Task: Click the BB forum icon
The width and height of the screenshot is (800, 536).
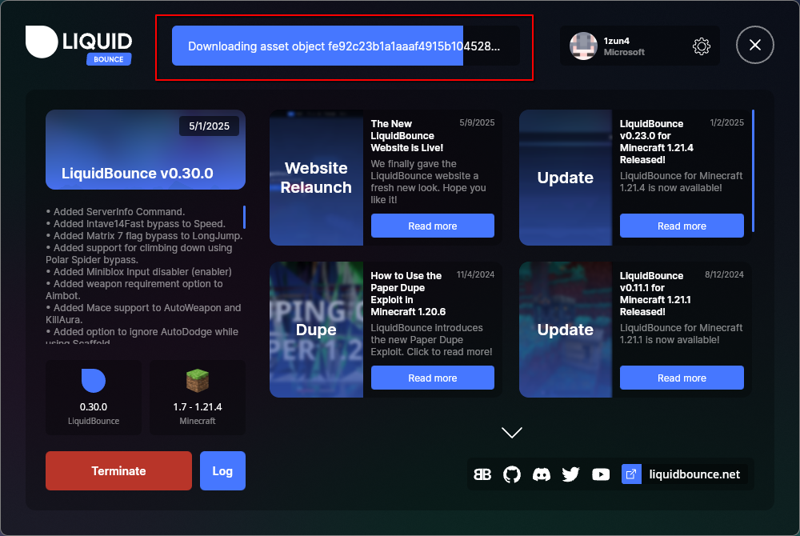Action: 482,474
